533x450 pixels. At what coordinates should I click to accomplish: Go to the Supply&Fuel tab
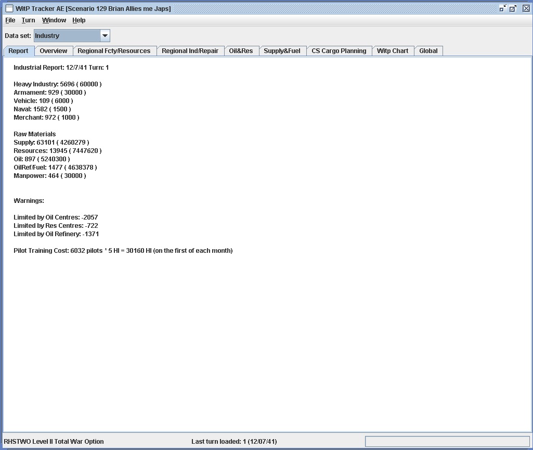282,51
